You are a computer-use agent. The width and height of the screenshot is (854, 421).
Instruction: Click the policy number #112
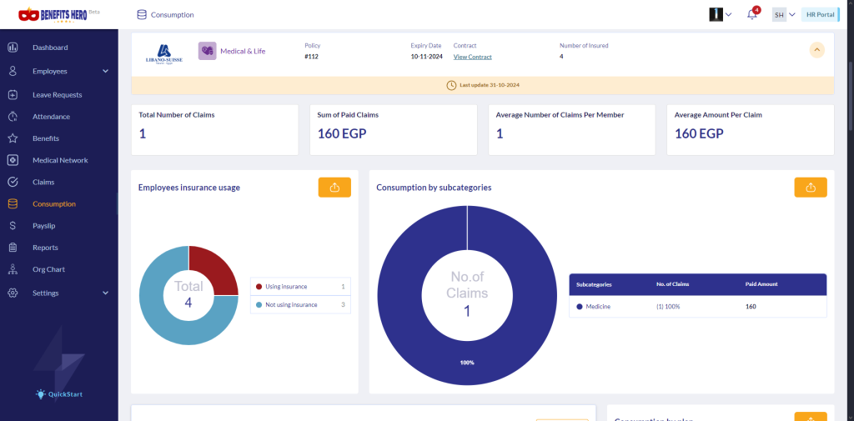(x=312, y=57)
